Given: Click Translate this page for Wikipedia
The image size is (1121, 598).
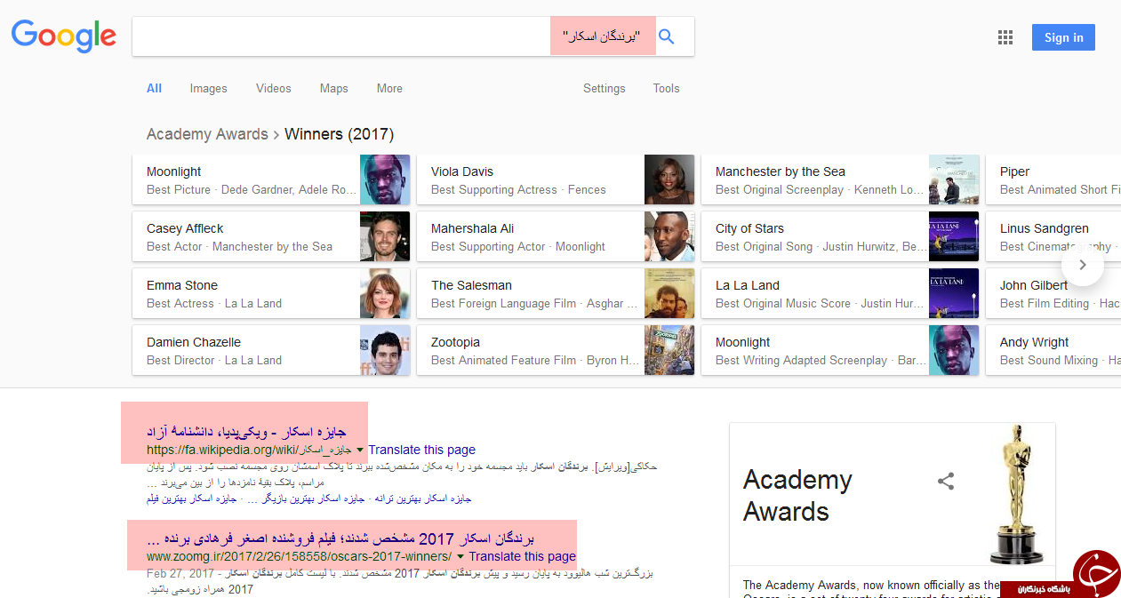Looking at the screenshot, I should pos(422,450).
